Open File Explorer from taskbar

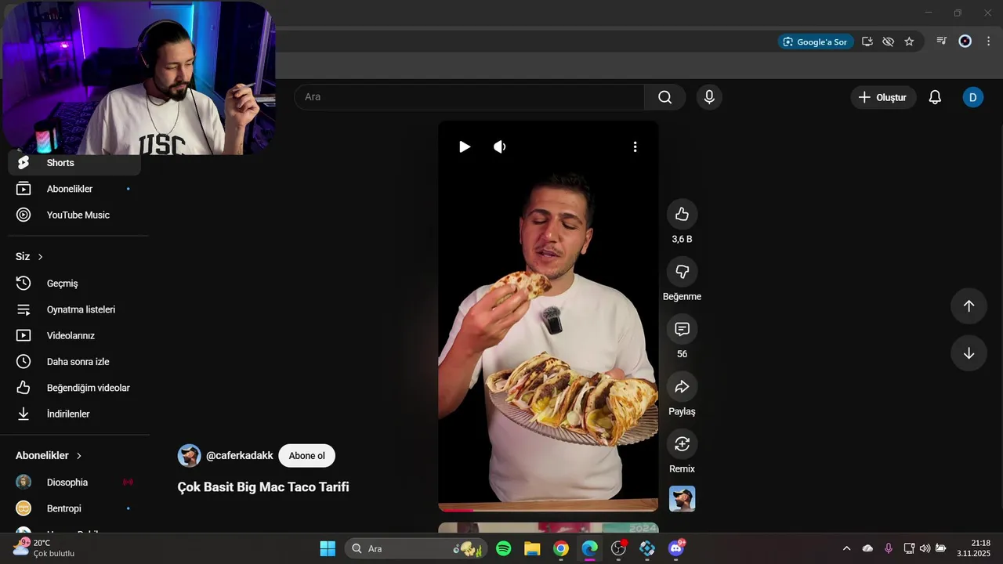[532, 548]
